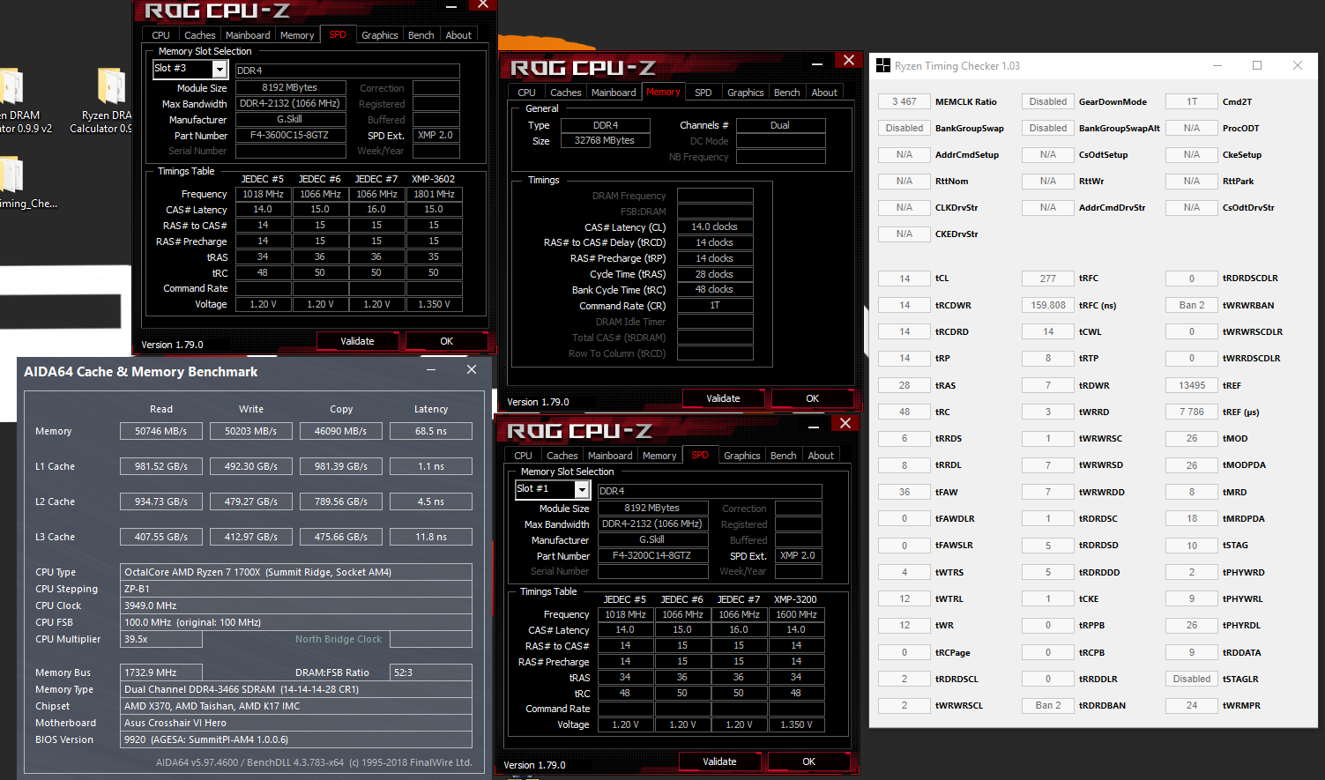Select the CAS# Latency 14.0 clocks value
1325x780 pixels.
714,227
